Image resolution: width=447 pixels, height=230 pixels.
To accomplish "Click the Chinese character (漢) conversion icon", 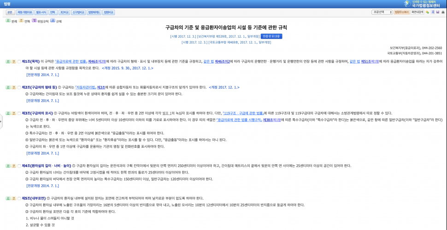I will (432, 12).
